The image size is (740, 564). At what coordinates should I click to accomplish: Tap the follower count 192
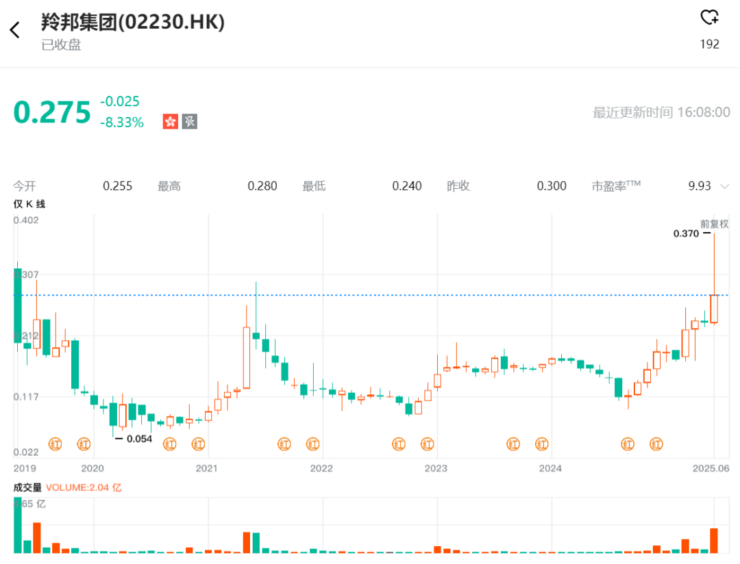click(709, 44)
